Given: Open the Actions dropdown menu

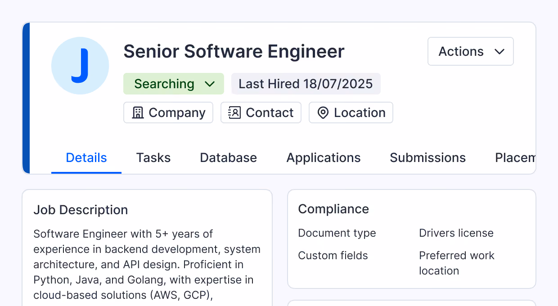Looking at the screenshot, I should coord(471,51).
